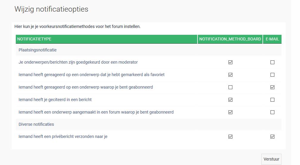Image resolution: width=300 pixels, height=165 pixels.
Task: Select the Plaatsingsnotificatie section row
Action: [x=38, y=50]
